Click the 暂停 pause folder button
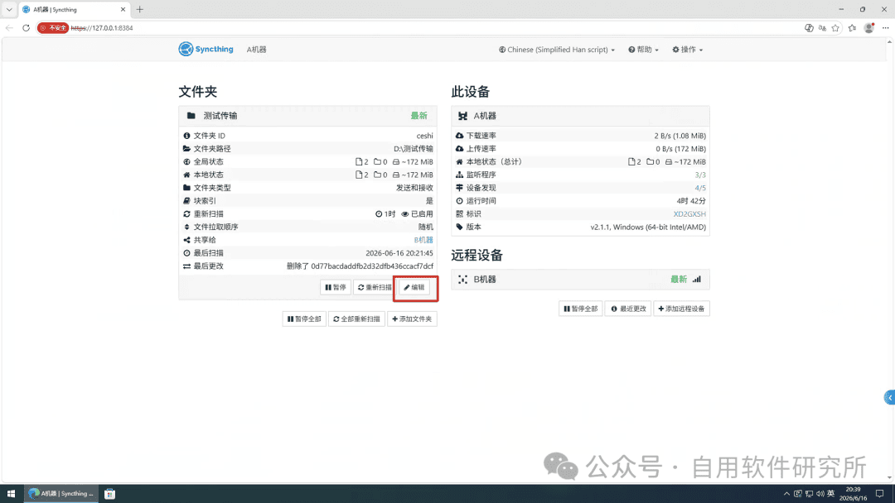Screen dimensions: 895x503 [336, 287]
